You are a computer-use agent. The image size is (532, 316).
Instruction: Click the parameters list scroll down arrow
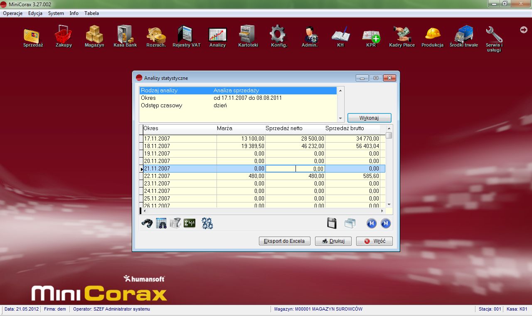tap(340, 119)
